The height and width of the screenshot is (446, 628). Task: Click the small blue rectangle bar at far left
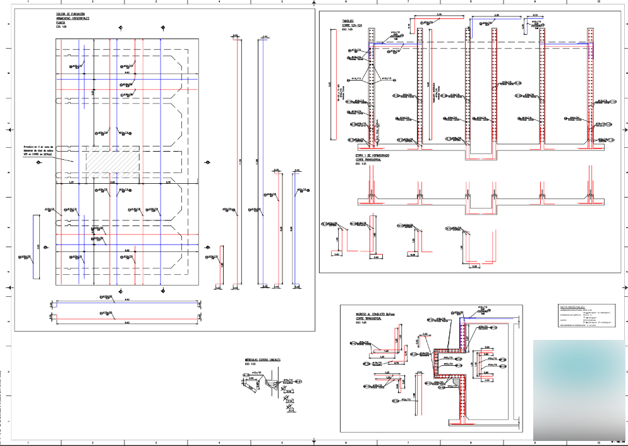click(37, 246)
